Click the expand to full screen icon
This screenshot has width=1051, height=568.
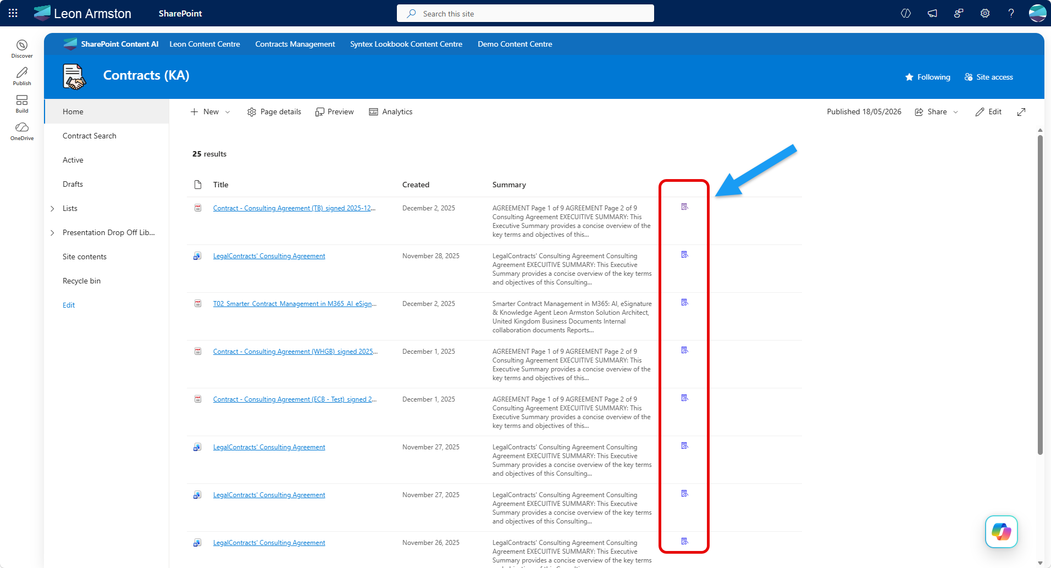tap(1021, 112)
